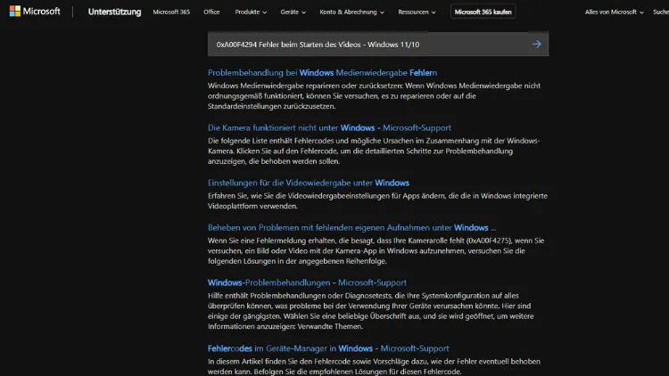Open the Unterstützung home link
The image size is (669, 376).
[114, 12]
